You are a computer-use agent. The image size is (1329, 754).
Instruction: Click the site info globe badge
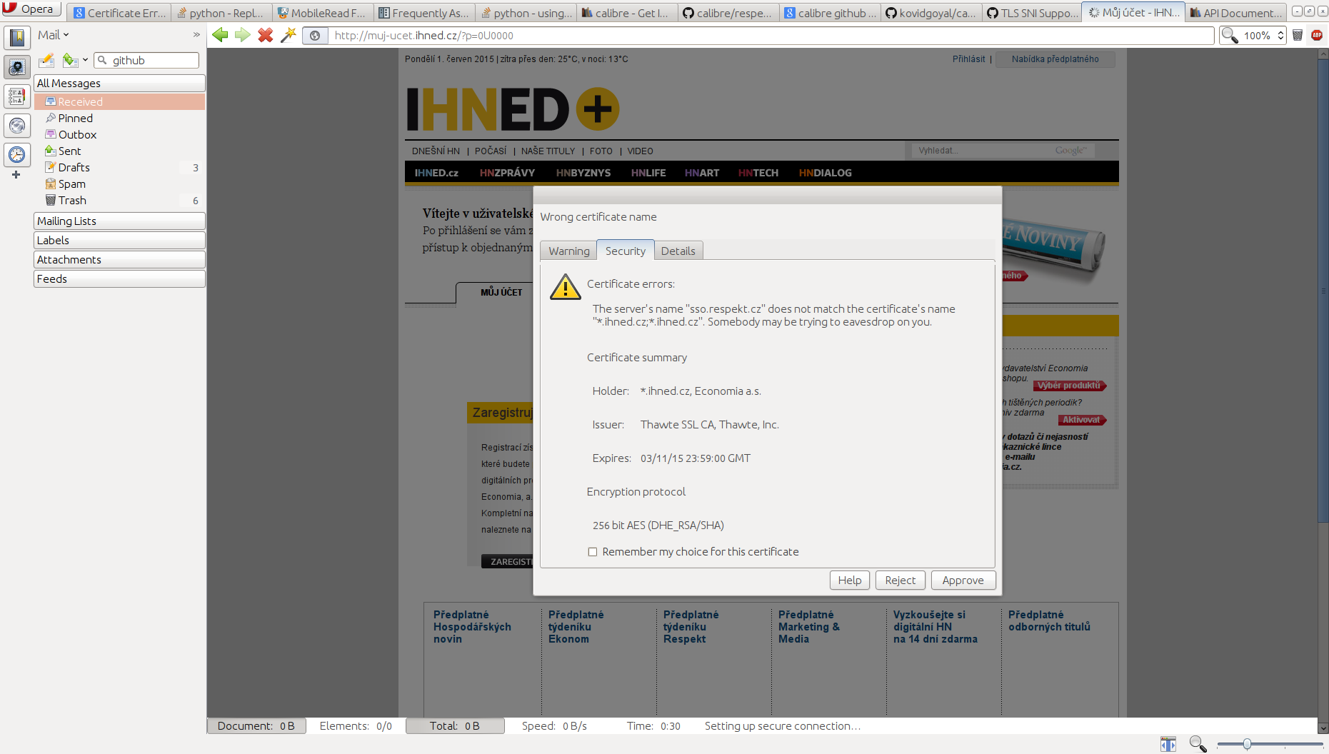(315, 36)
